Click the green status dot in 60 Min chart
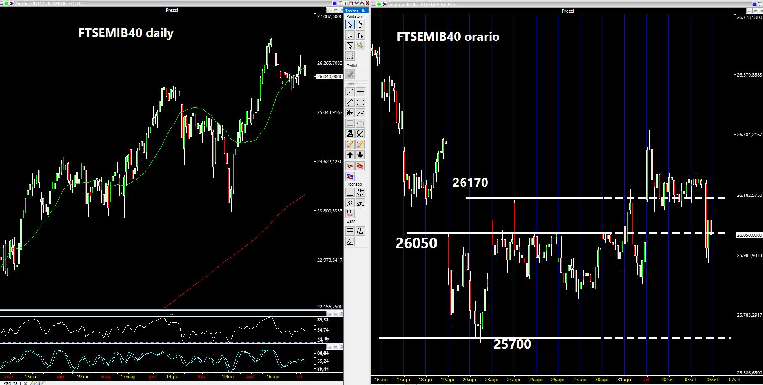This screenshot has height=385, width=763. click(379, 4)
